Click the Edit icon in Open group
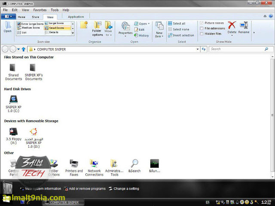 pyautogui.click(x=139, y=30)
